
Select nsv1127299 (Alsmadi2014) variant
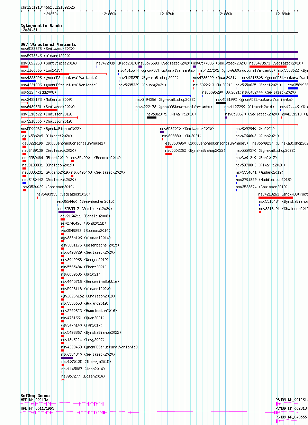tap(249, 107)
